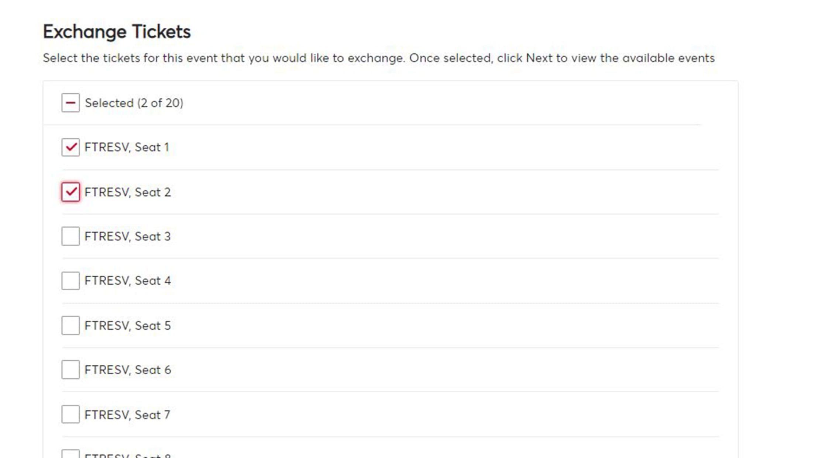The height and width of the screenshot is (458, 815).
Task: Click the instruction text mentioning Next
Action: (x=379, y=58)
